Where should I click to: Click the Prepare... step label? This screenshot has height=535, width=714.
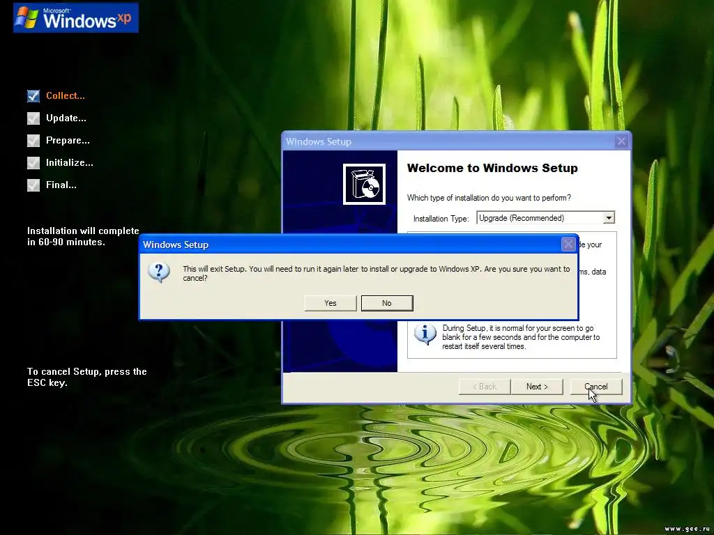coord(68,141)
